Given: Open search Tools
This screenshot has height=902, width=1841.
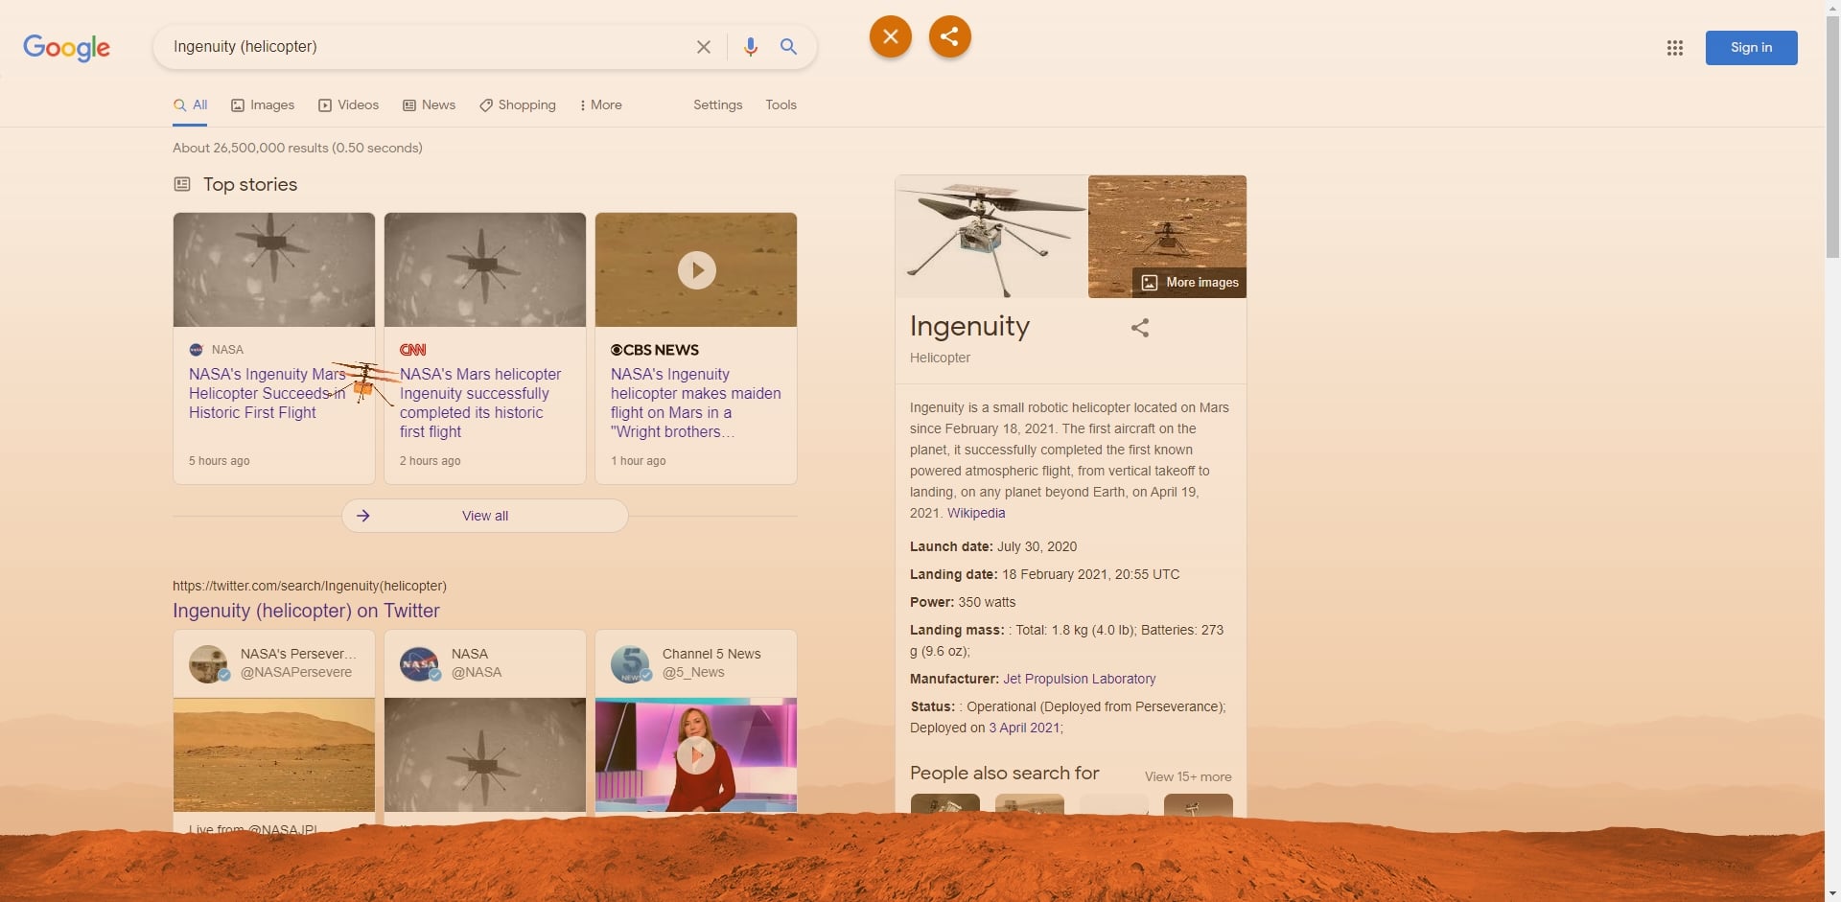Looking at the screenshot, I should coord(781,105).
